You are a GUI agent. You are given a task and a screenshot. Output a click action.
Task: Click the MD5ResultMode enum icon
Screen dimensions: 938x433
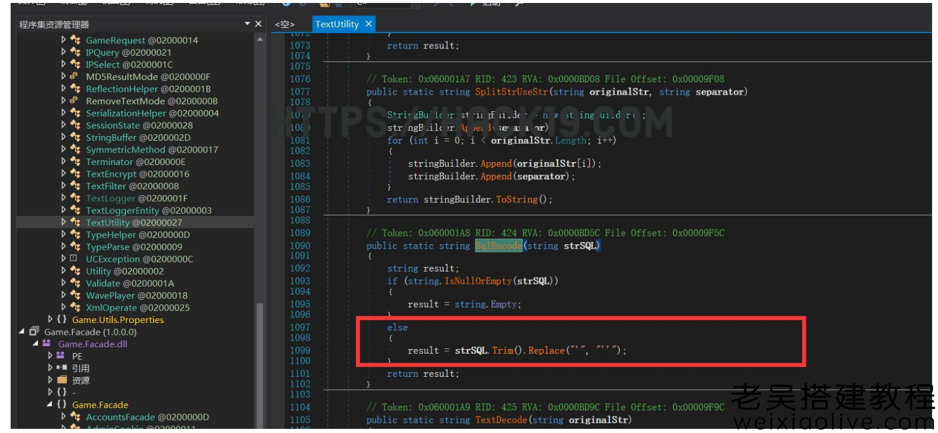[74, 76]
